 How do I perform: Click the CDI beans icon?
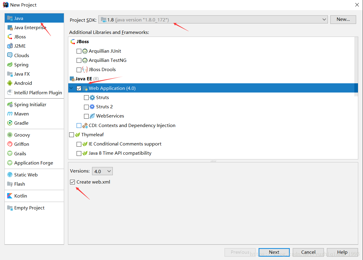pyautogui.click(x=85, y=126)
